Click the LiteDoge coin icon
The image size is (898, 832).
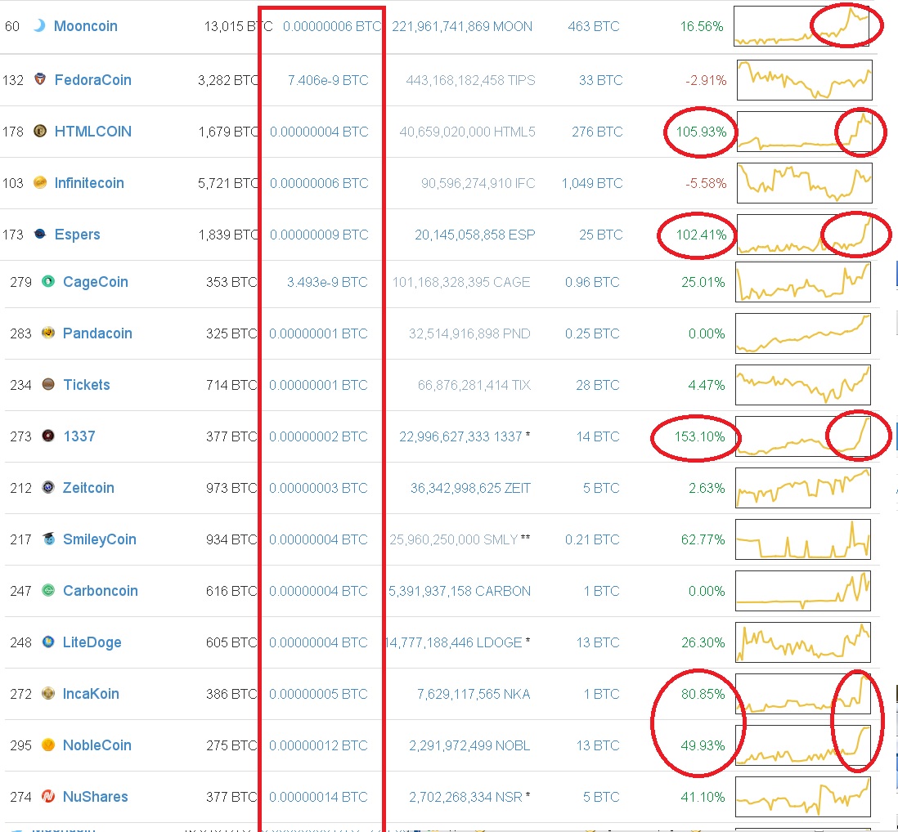click(48, 642)
